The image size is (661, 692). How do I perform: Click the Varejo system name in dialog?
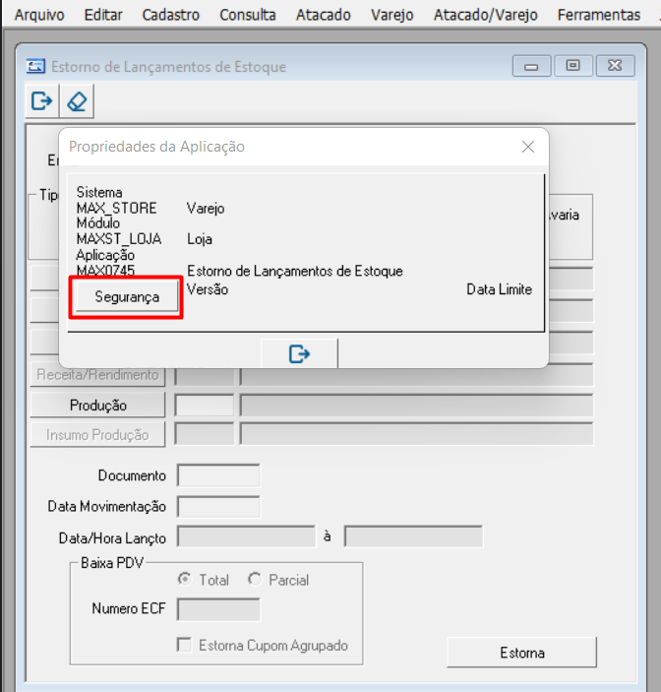tap(206, 209)
